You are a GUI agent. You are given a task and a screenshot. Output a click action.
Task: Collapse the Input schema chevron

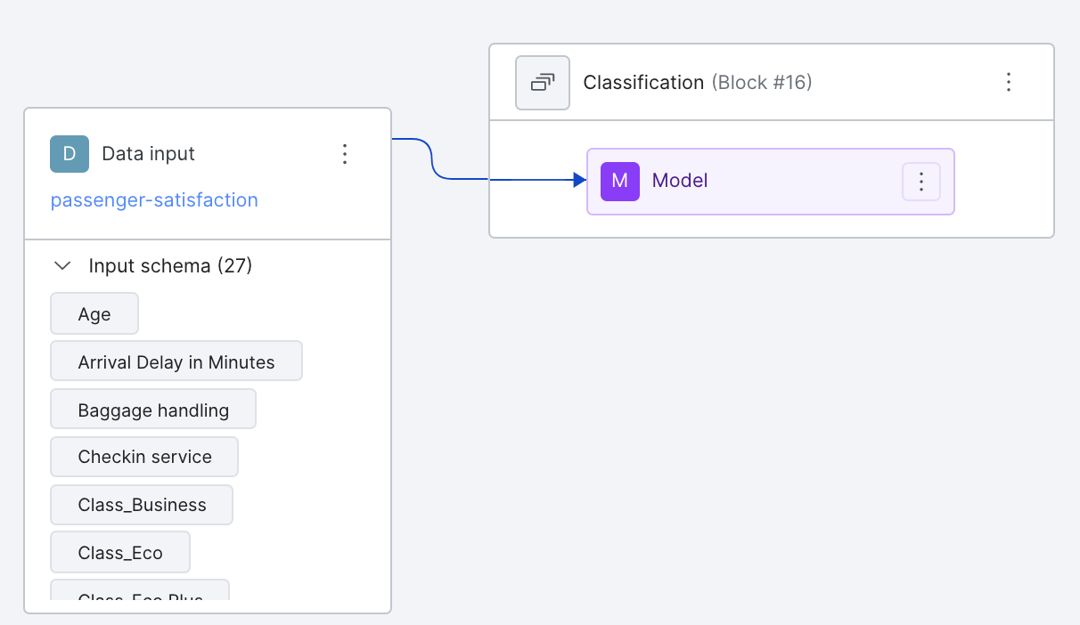click(62, 266)
